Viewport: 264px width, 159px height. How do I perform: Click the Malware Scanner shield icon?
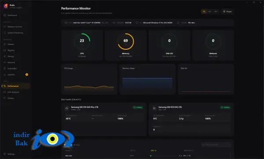pyautogui.click(x=5, y=26)
